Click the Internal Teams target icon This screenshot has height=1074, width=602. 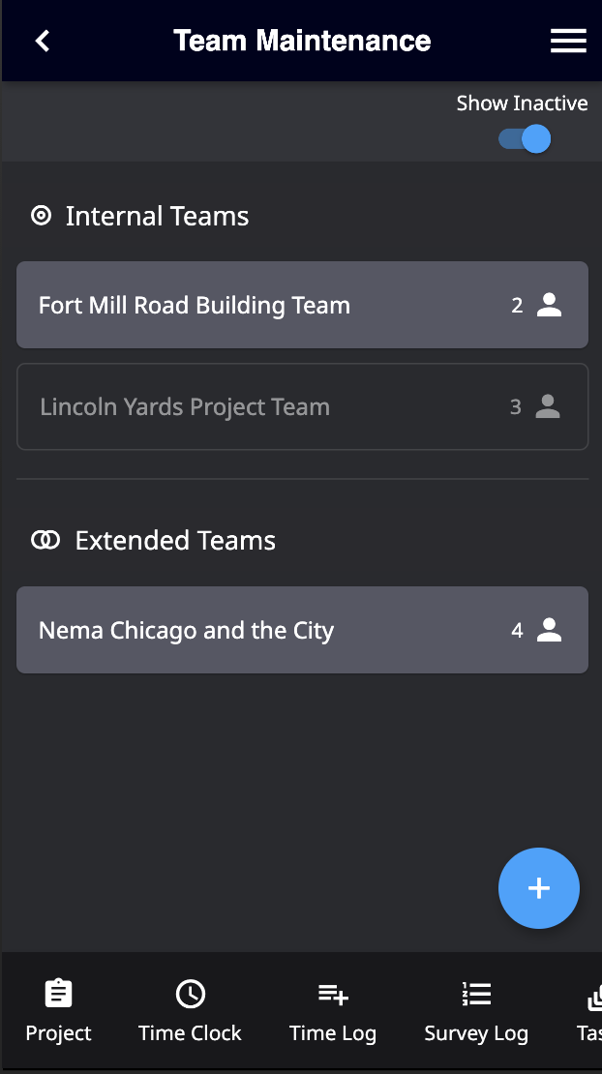tap(41, 216)
